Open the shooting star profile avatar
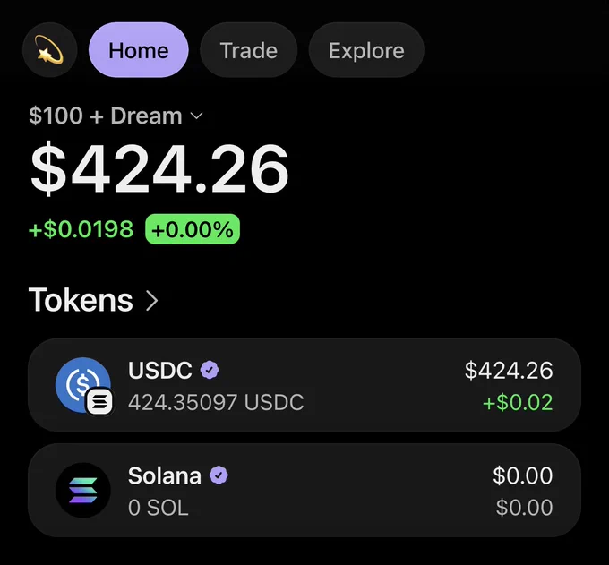 (50, 50)
